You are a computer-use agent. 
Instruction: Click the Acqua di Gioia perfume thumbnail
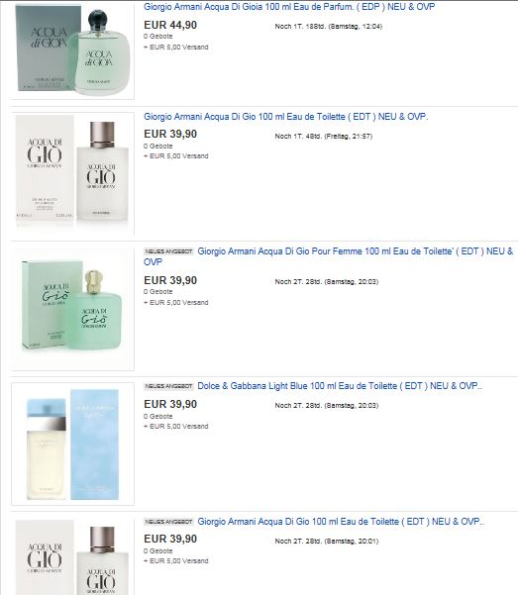[x=72, y=50]
